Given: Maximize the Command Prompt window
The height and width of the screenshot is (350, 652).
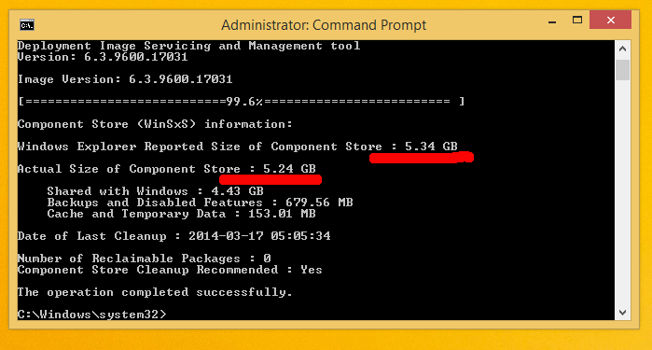Looking at the screenshot, I should tap(577, 20).
